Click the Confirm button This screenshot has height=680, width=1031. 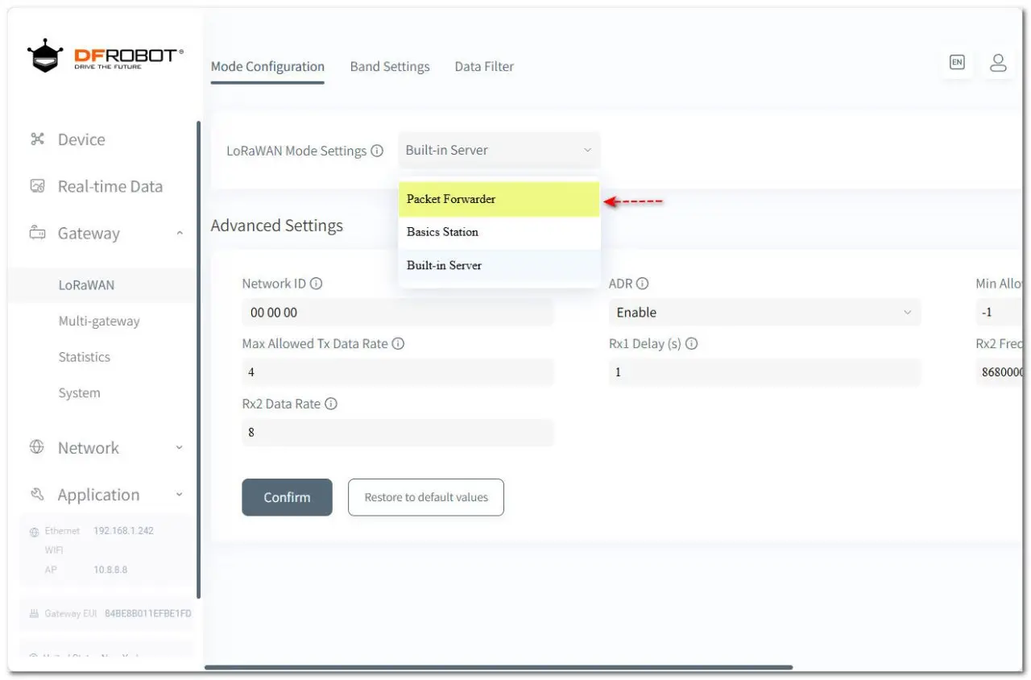pyautogui.click(x=287, y=497)
